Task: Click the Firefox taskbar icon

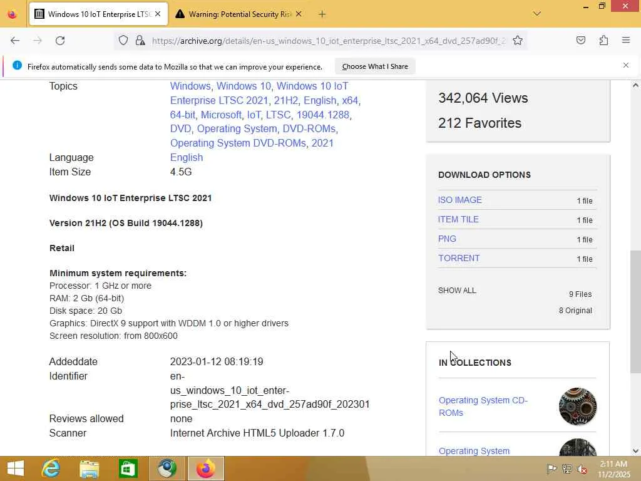Action: click(205, 468)
